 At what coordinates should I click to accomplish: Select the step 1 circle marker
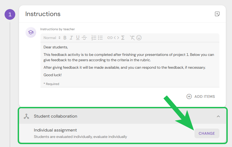pos(10,14)
